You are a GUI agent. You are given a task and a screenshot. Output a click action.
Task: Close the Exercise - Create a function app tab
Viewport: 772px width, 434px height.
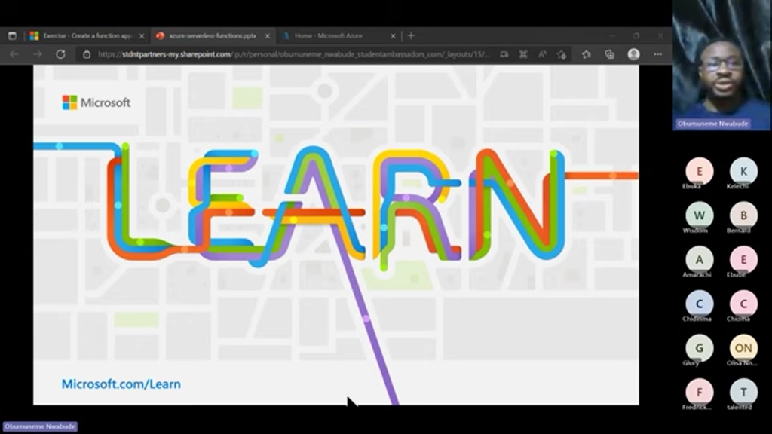(142, 36)
